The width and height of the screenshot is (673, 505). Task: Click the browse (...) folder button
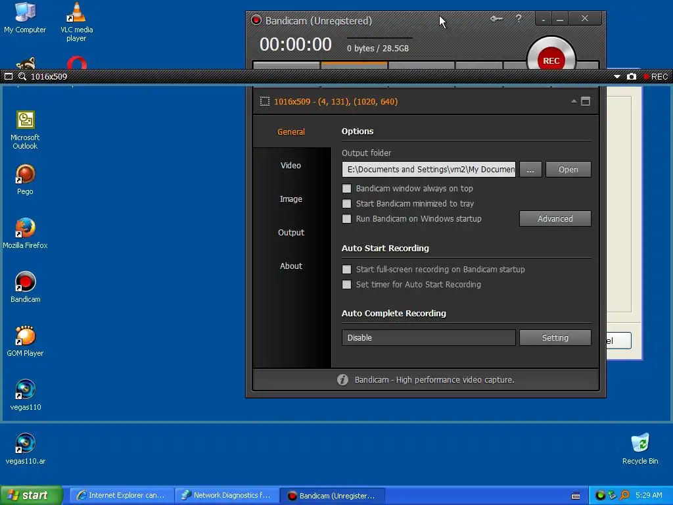[530, 169]
